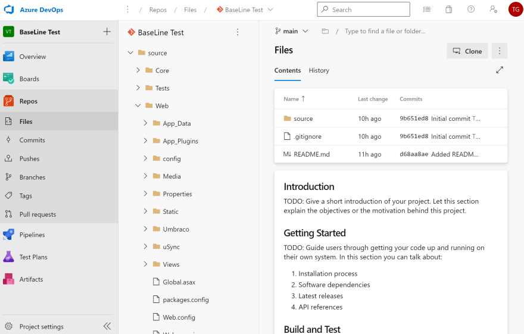Select the Views folder in tree

pos(171,264)
